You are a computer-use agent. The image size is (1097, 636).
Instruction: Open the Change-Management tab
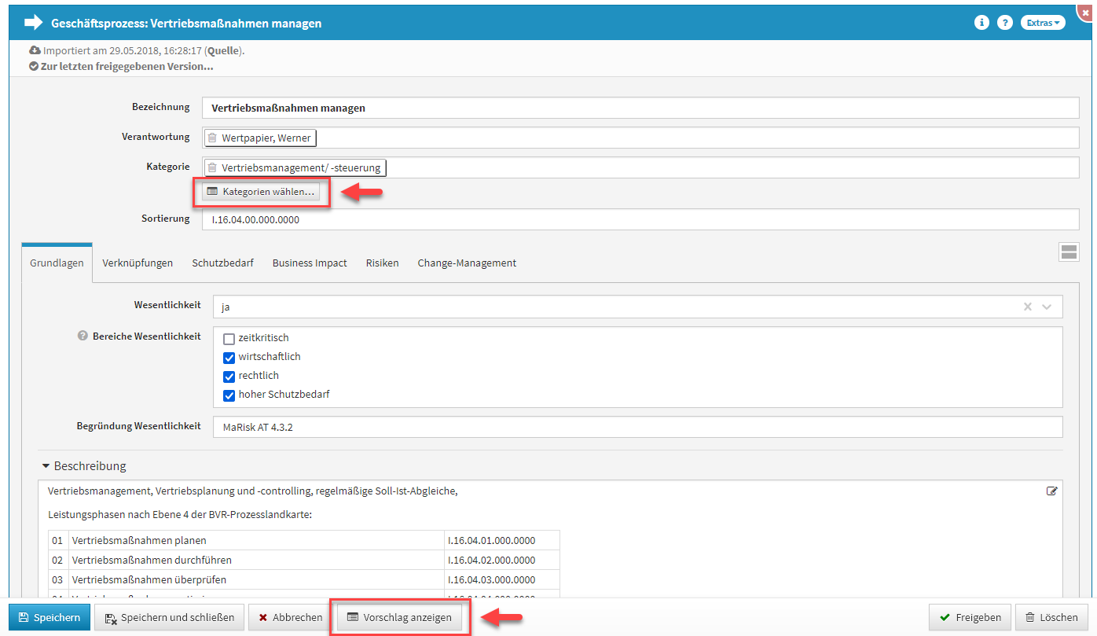click(x=467, y=263)
